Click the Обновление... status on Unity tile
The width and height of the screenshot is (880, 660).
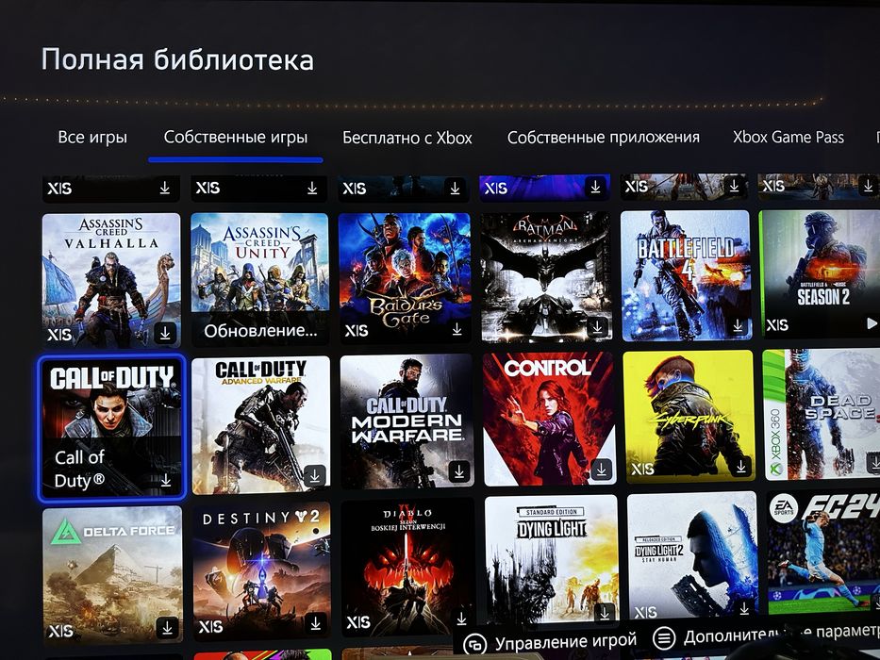260,331
